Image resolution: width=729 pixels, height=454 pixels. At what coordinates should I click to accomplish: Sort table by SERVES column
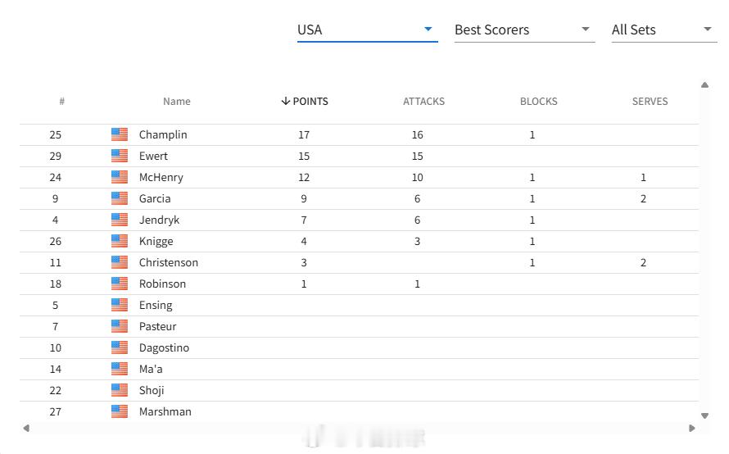(x=650, y=102)
